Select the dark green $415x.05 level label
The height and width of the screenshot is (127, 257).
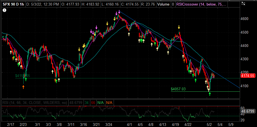pyautogui.click(x=23, y=76)
